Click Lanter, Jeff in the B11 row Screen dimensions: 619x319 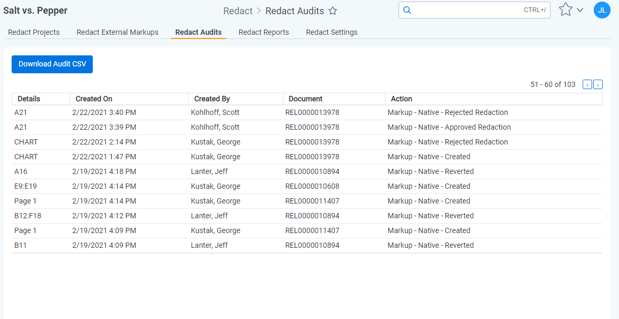209,245
